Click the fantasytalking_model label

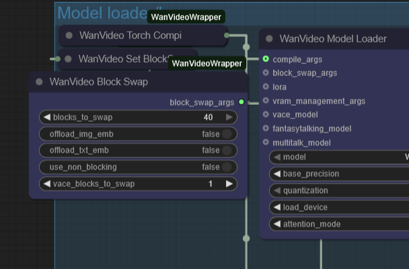click(x=312, y=128)
